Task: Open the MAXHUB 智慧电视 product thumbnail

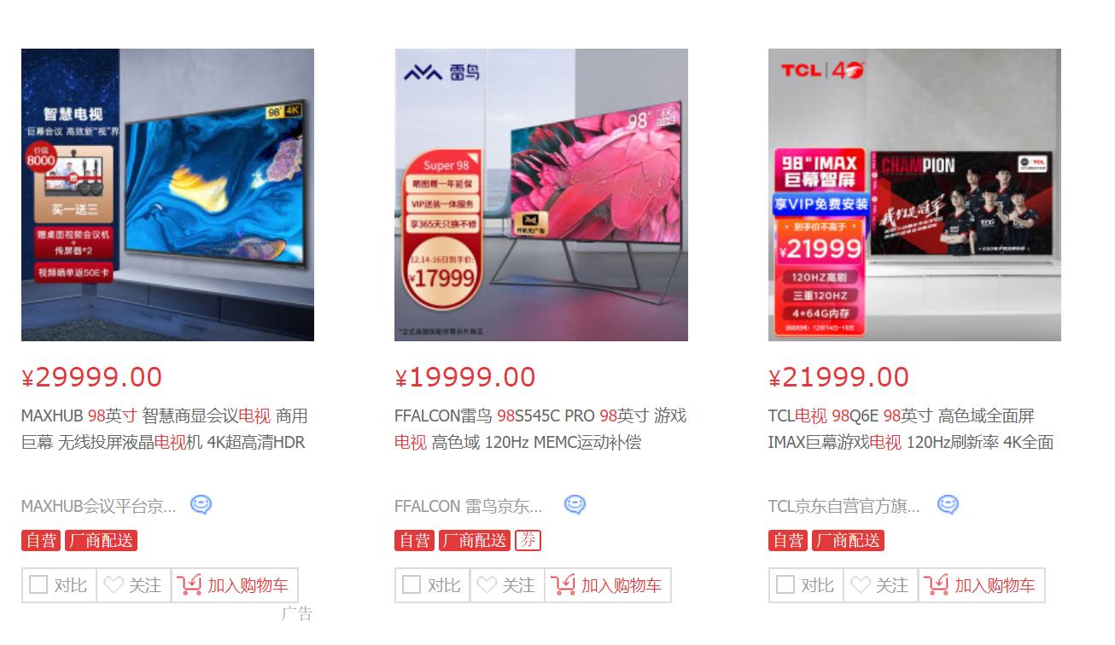Action: point(167,195)
